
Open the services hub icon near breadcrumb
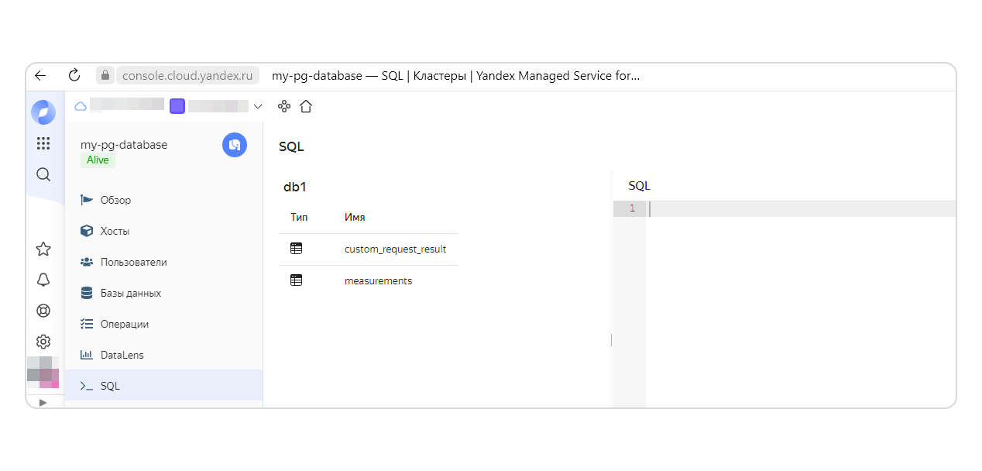[x=284, y=106]
